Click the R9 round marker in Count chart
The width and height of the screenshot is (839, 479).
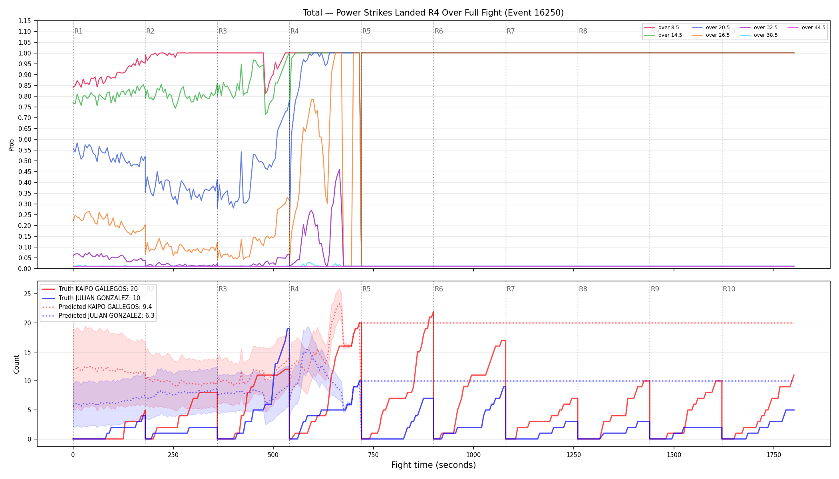(x=655, y=289)
